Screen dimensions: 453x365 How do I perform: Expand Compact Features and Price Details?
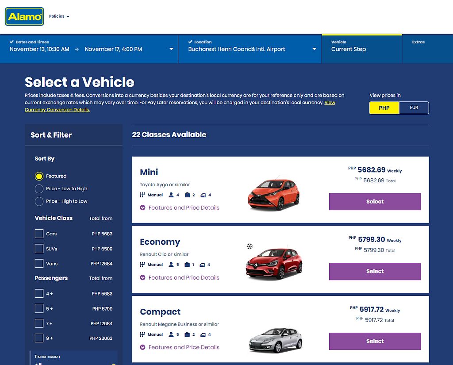180,347
